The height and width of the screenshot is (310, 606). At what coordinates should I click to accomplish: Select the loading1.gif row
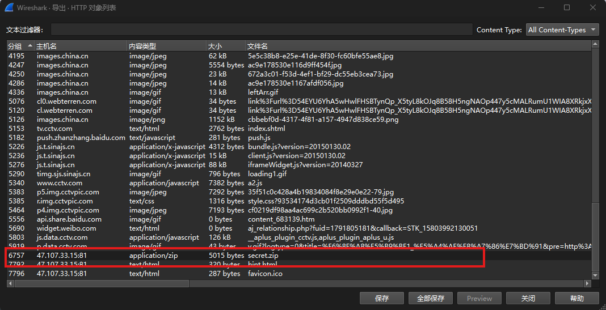[299, 174]
